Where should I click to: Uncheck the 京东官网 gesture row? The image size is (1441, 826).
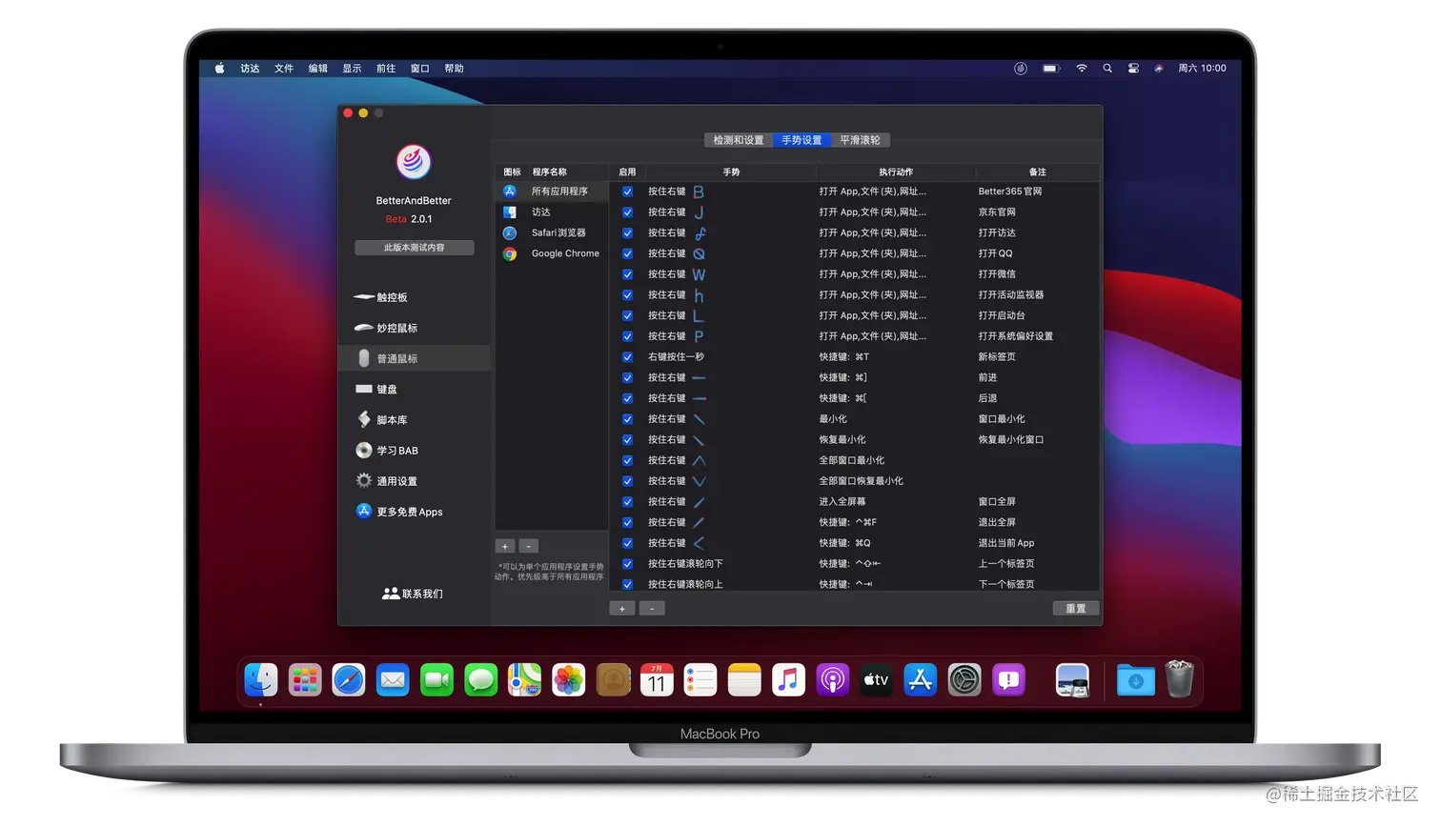click(x=627, y=212)
